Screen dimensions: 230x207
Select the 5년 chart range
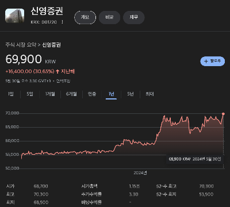coord(131,94)
